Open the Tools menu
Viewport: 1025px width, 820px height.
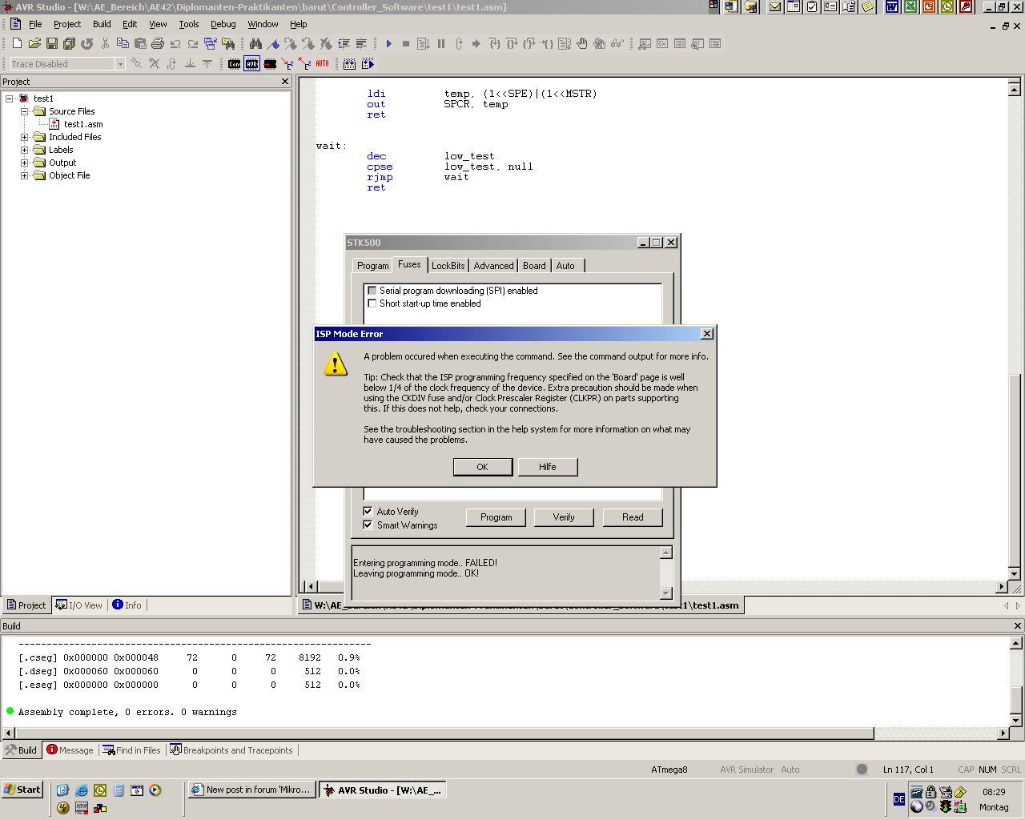tap(189, 24)
